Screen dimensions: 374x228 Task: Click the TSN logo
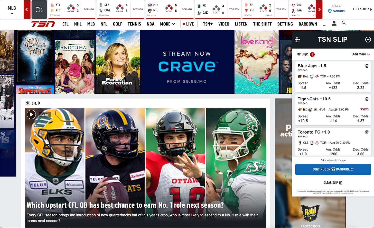click(43, 24)
